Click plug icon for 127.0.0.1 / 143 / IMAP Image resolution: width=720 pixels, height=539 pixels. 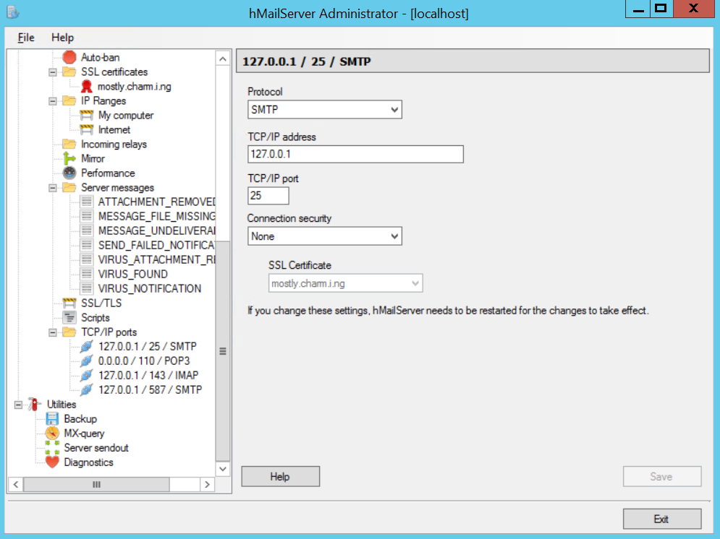(86, 376)
